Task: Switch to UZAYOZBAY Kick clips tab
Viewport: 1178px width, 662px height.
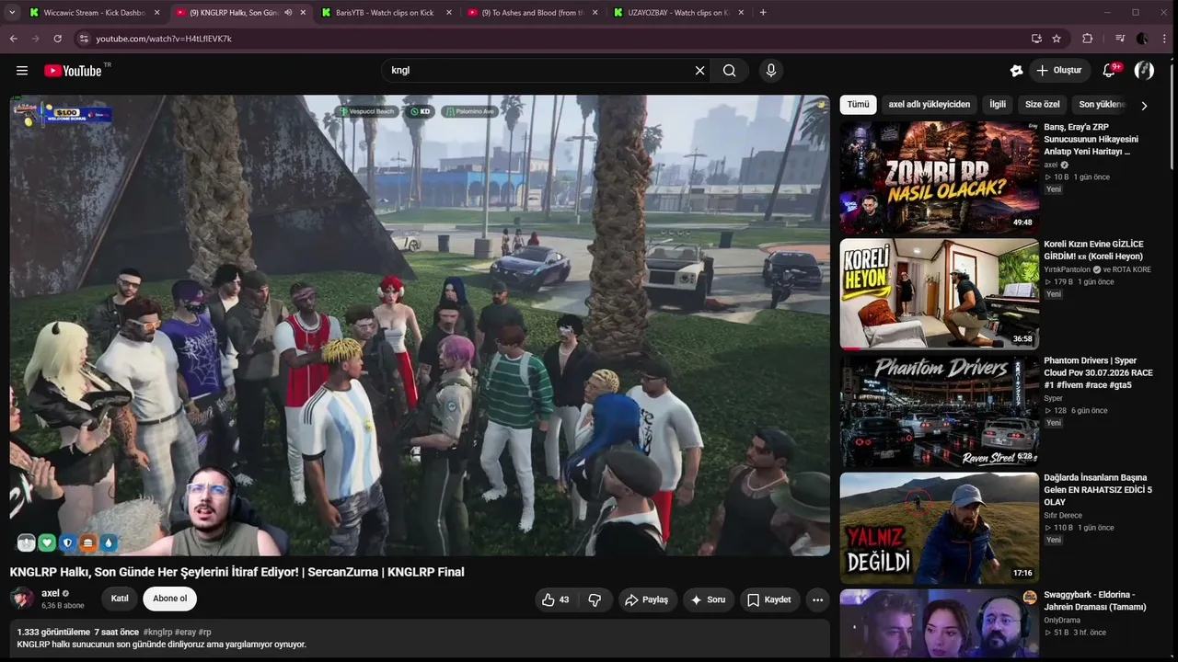Action: pyautogui.click(x=677, y=13)
